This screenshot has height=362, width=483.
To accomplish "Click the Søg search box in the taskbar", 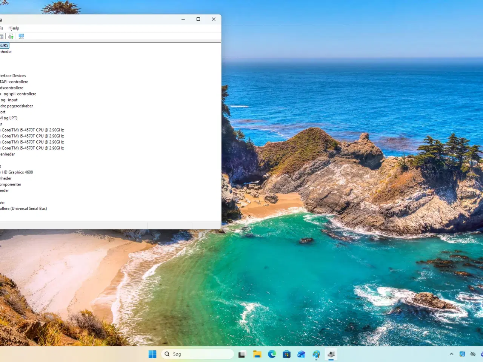I will pyautogui.click(x=197, y=354).
